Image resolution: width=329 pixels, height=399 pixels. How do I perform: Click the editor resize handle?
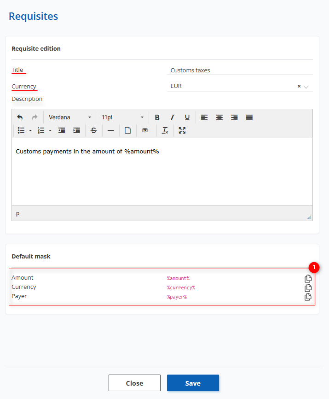point(309,217)
